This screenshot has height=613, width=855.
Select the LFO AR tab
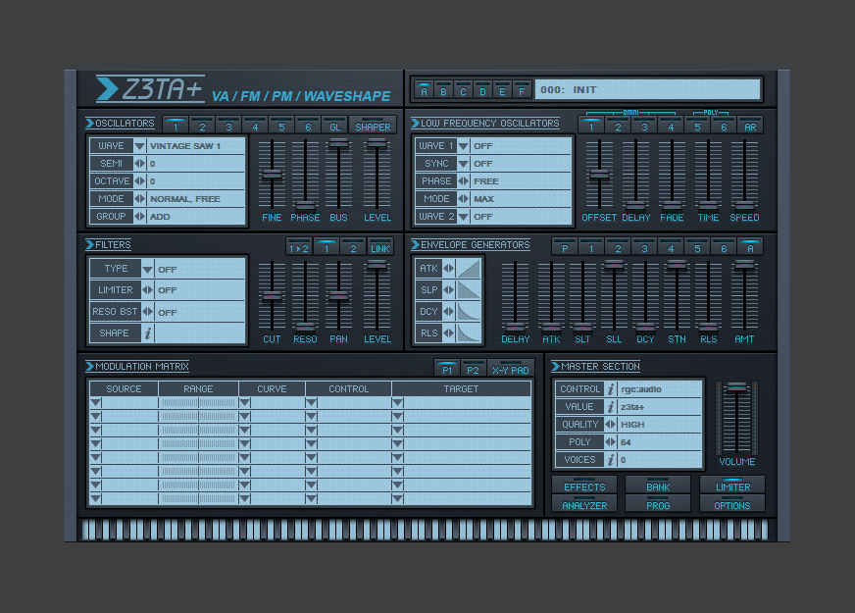[x=750, y=125]
